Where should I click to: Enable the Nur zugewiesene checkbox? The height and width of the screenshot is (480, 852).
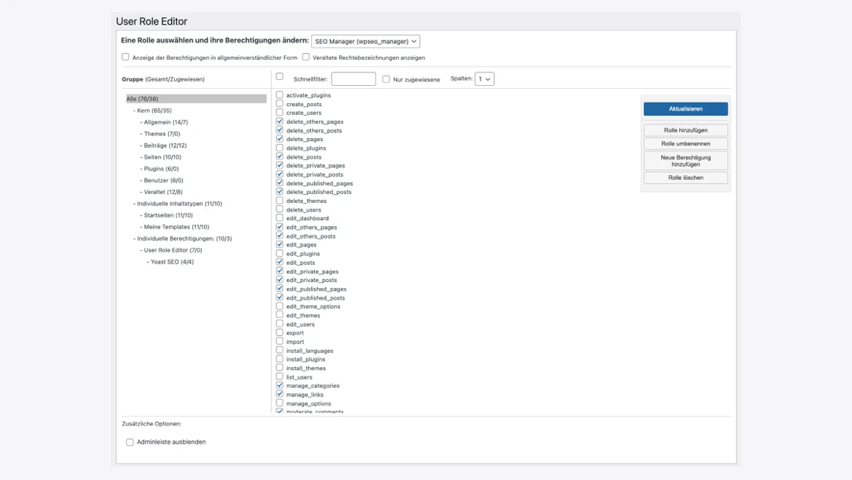[x=386, y=79]
